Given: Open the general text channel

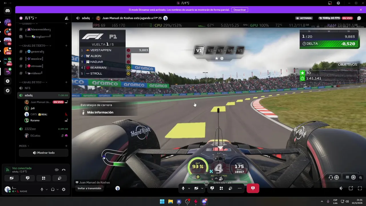Looking at the screenshot, I should click(x=43, y=51).
